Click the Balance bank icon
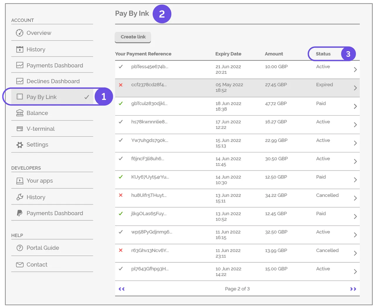Viewport: 375px width, 308px height. pos(20,113)
